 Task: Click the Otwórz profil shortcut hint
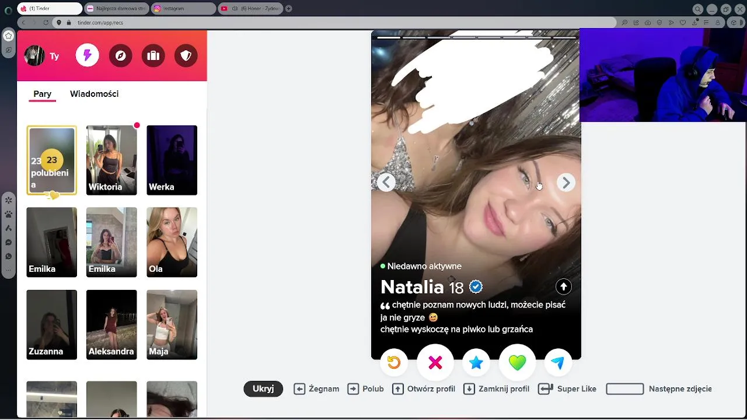[x=424, y=389]
